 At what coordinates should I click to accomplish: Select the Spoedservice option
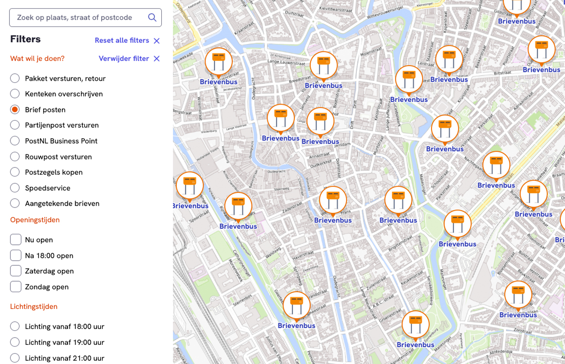click(15, 188)
